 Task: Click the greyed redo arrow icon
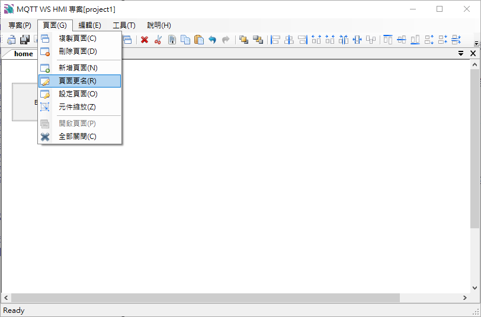[226, 40]
